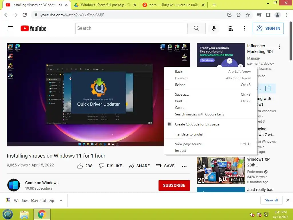Click the URL address bar
This screenshot has width=293, height=220.
tap(129, 15)
